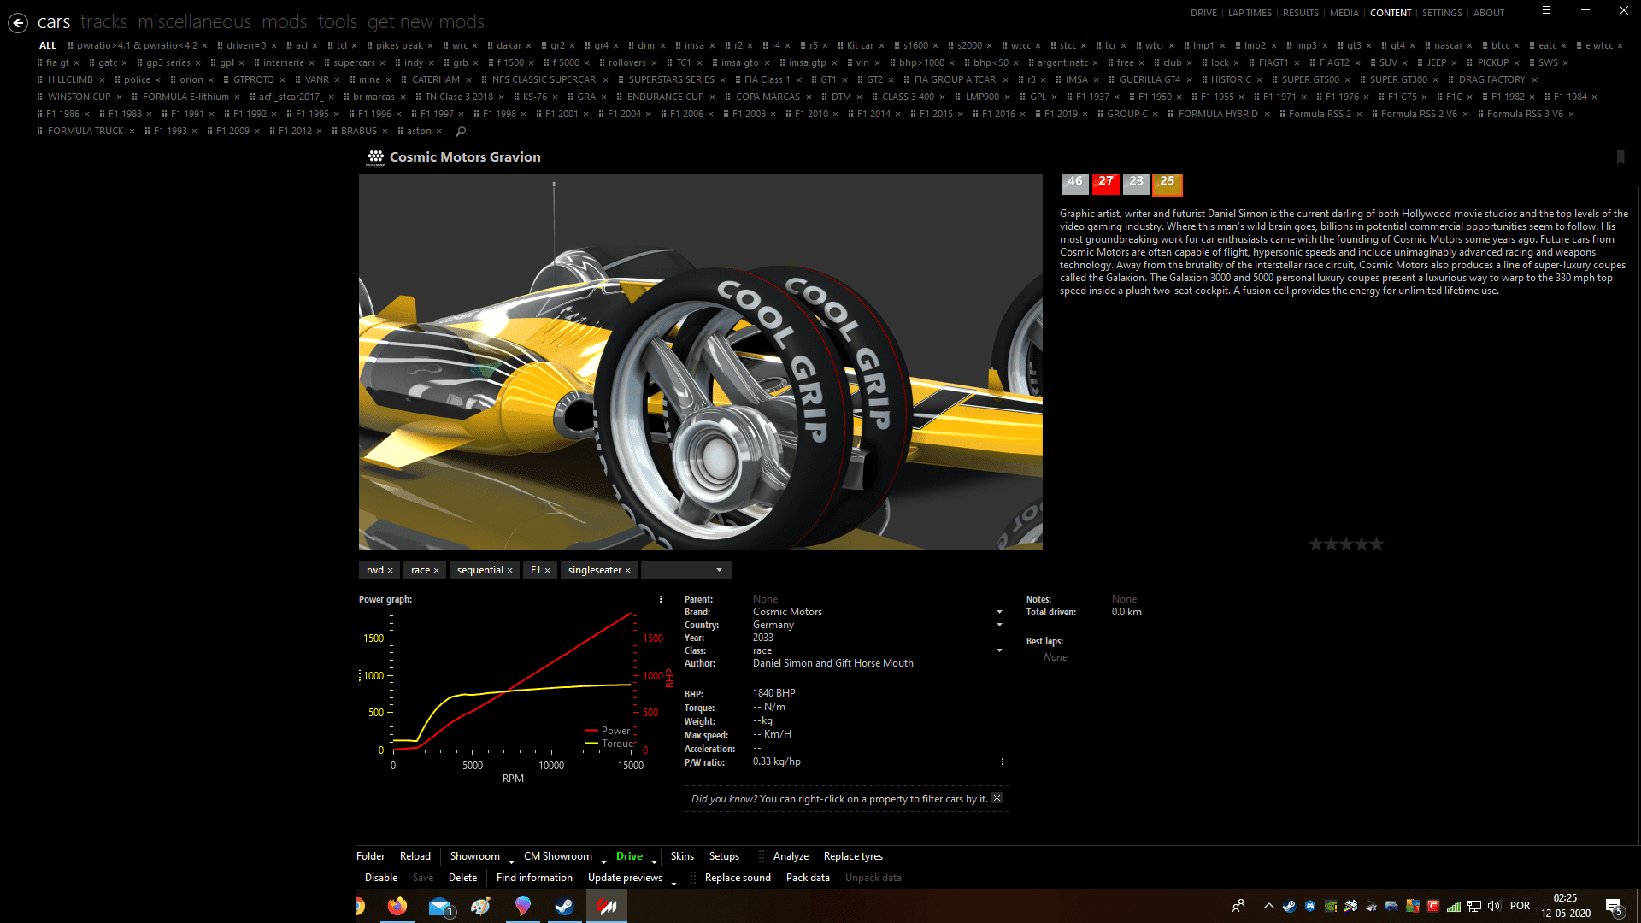Screen dimensions: 1641x923
Task: Open the add-tag combo box
Action: tap(686, 570)
